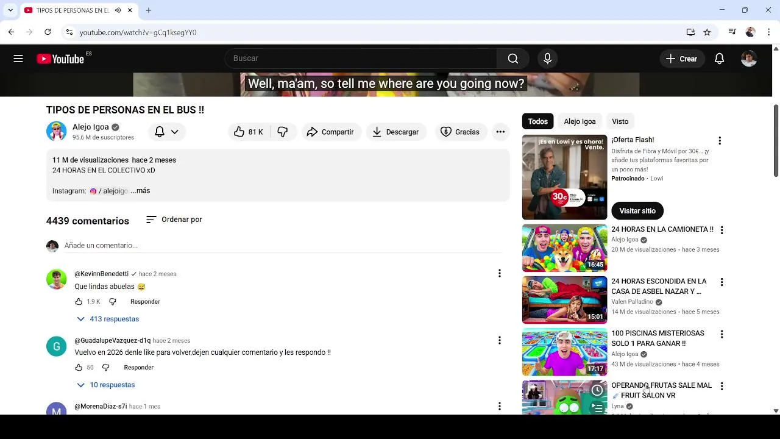Viewport: 780px width, 439px height.
Task: Open a new browser tab
Action: 148,10
